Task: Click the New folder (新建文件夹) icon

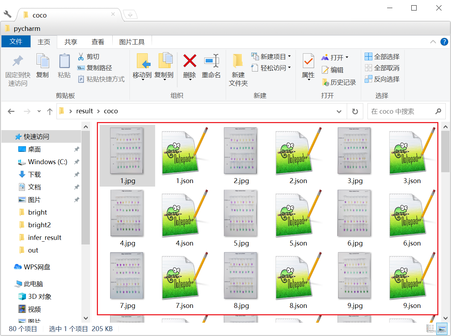Action: [238, 61]
